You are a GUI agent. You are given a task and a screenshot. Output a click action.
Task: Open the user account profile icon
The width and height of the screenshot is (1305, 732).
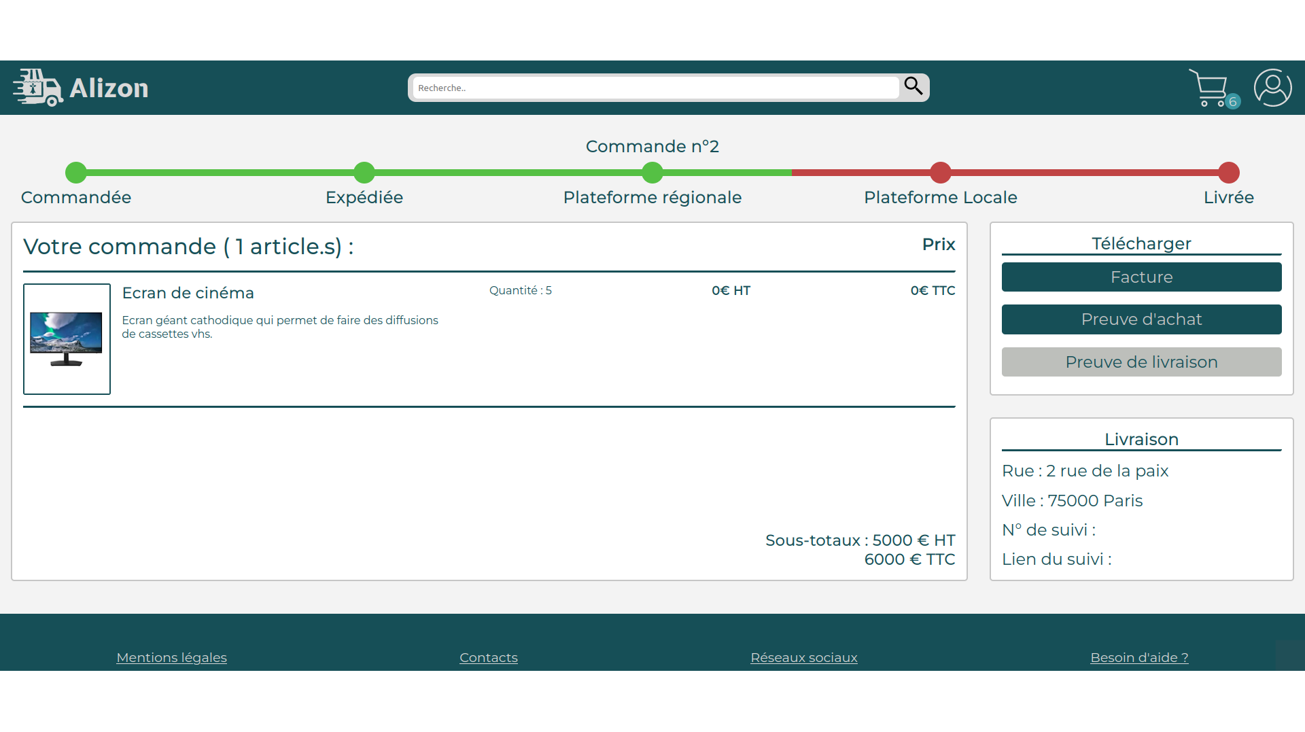pyautogui.click(x=1272, y=88)
